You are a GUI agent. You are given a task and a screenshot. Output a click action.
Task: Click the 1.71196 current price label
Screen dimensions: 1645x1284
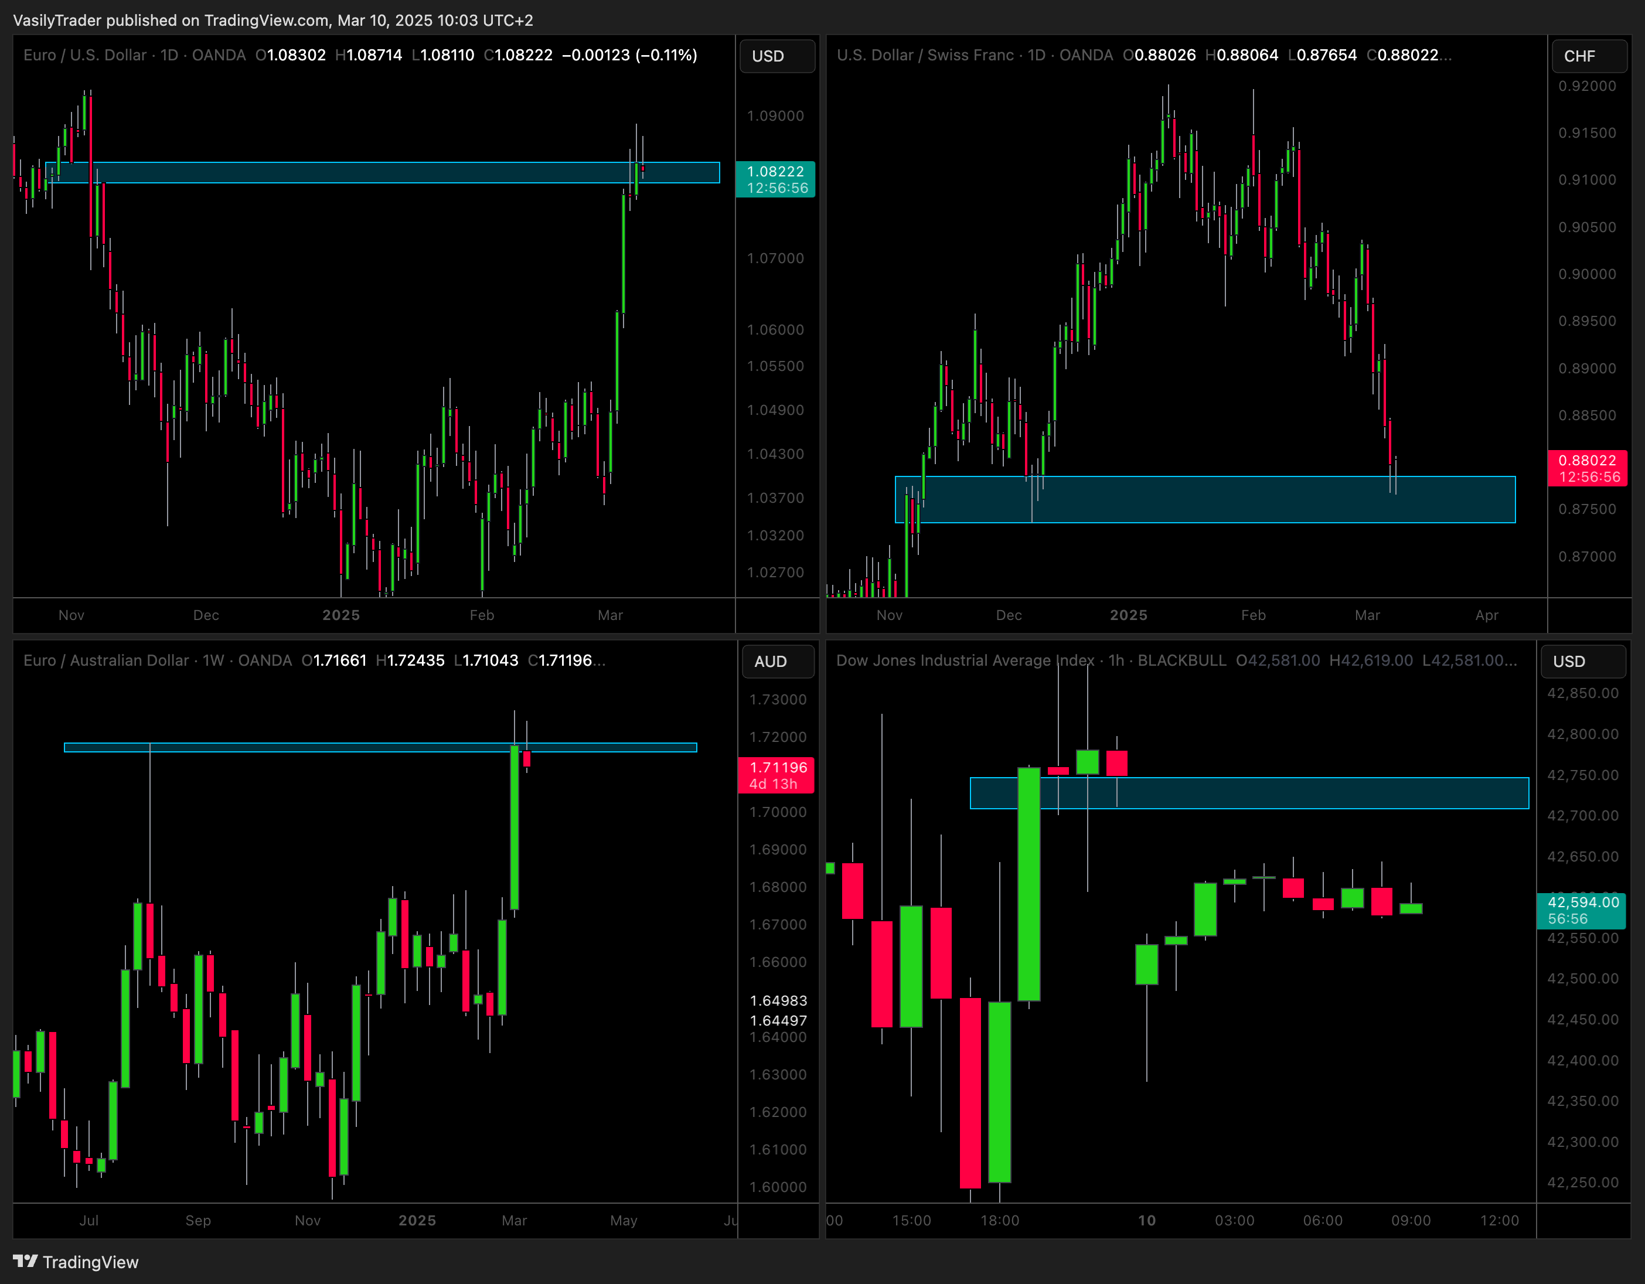tap(776, 776)
